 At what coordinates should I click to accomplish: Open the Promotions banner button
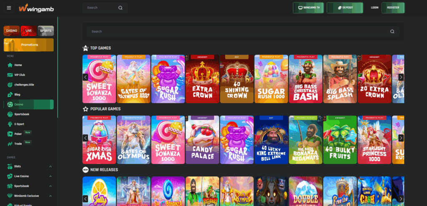tap(29, 45)
